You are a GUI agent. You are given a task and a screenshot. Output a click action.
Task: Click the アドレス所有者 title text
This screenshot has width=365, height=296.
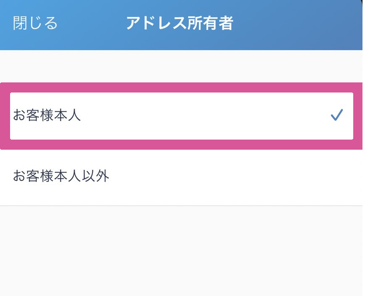click(180, 24)
